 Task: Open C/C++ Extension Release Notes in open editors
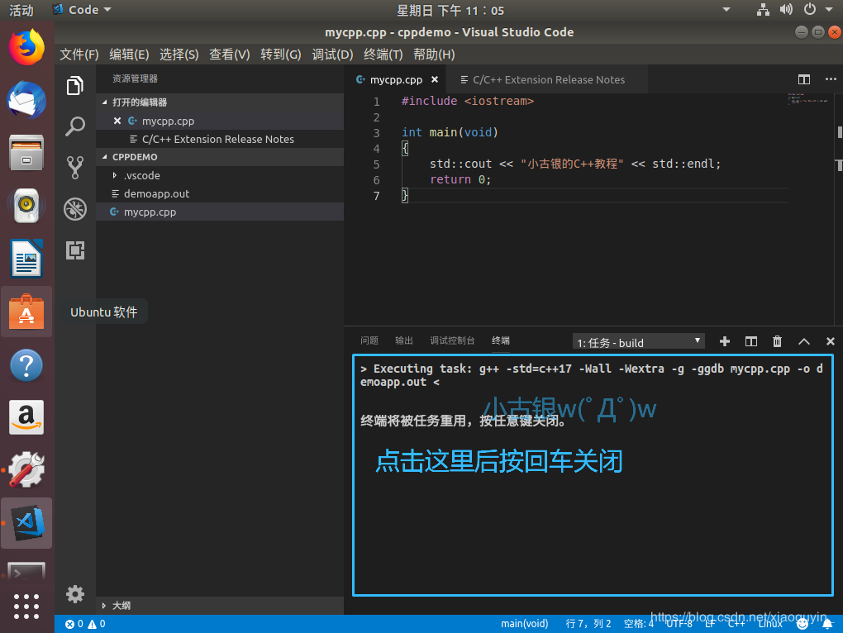click(220, 139)
